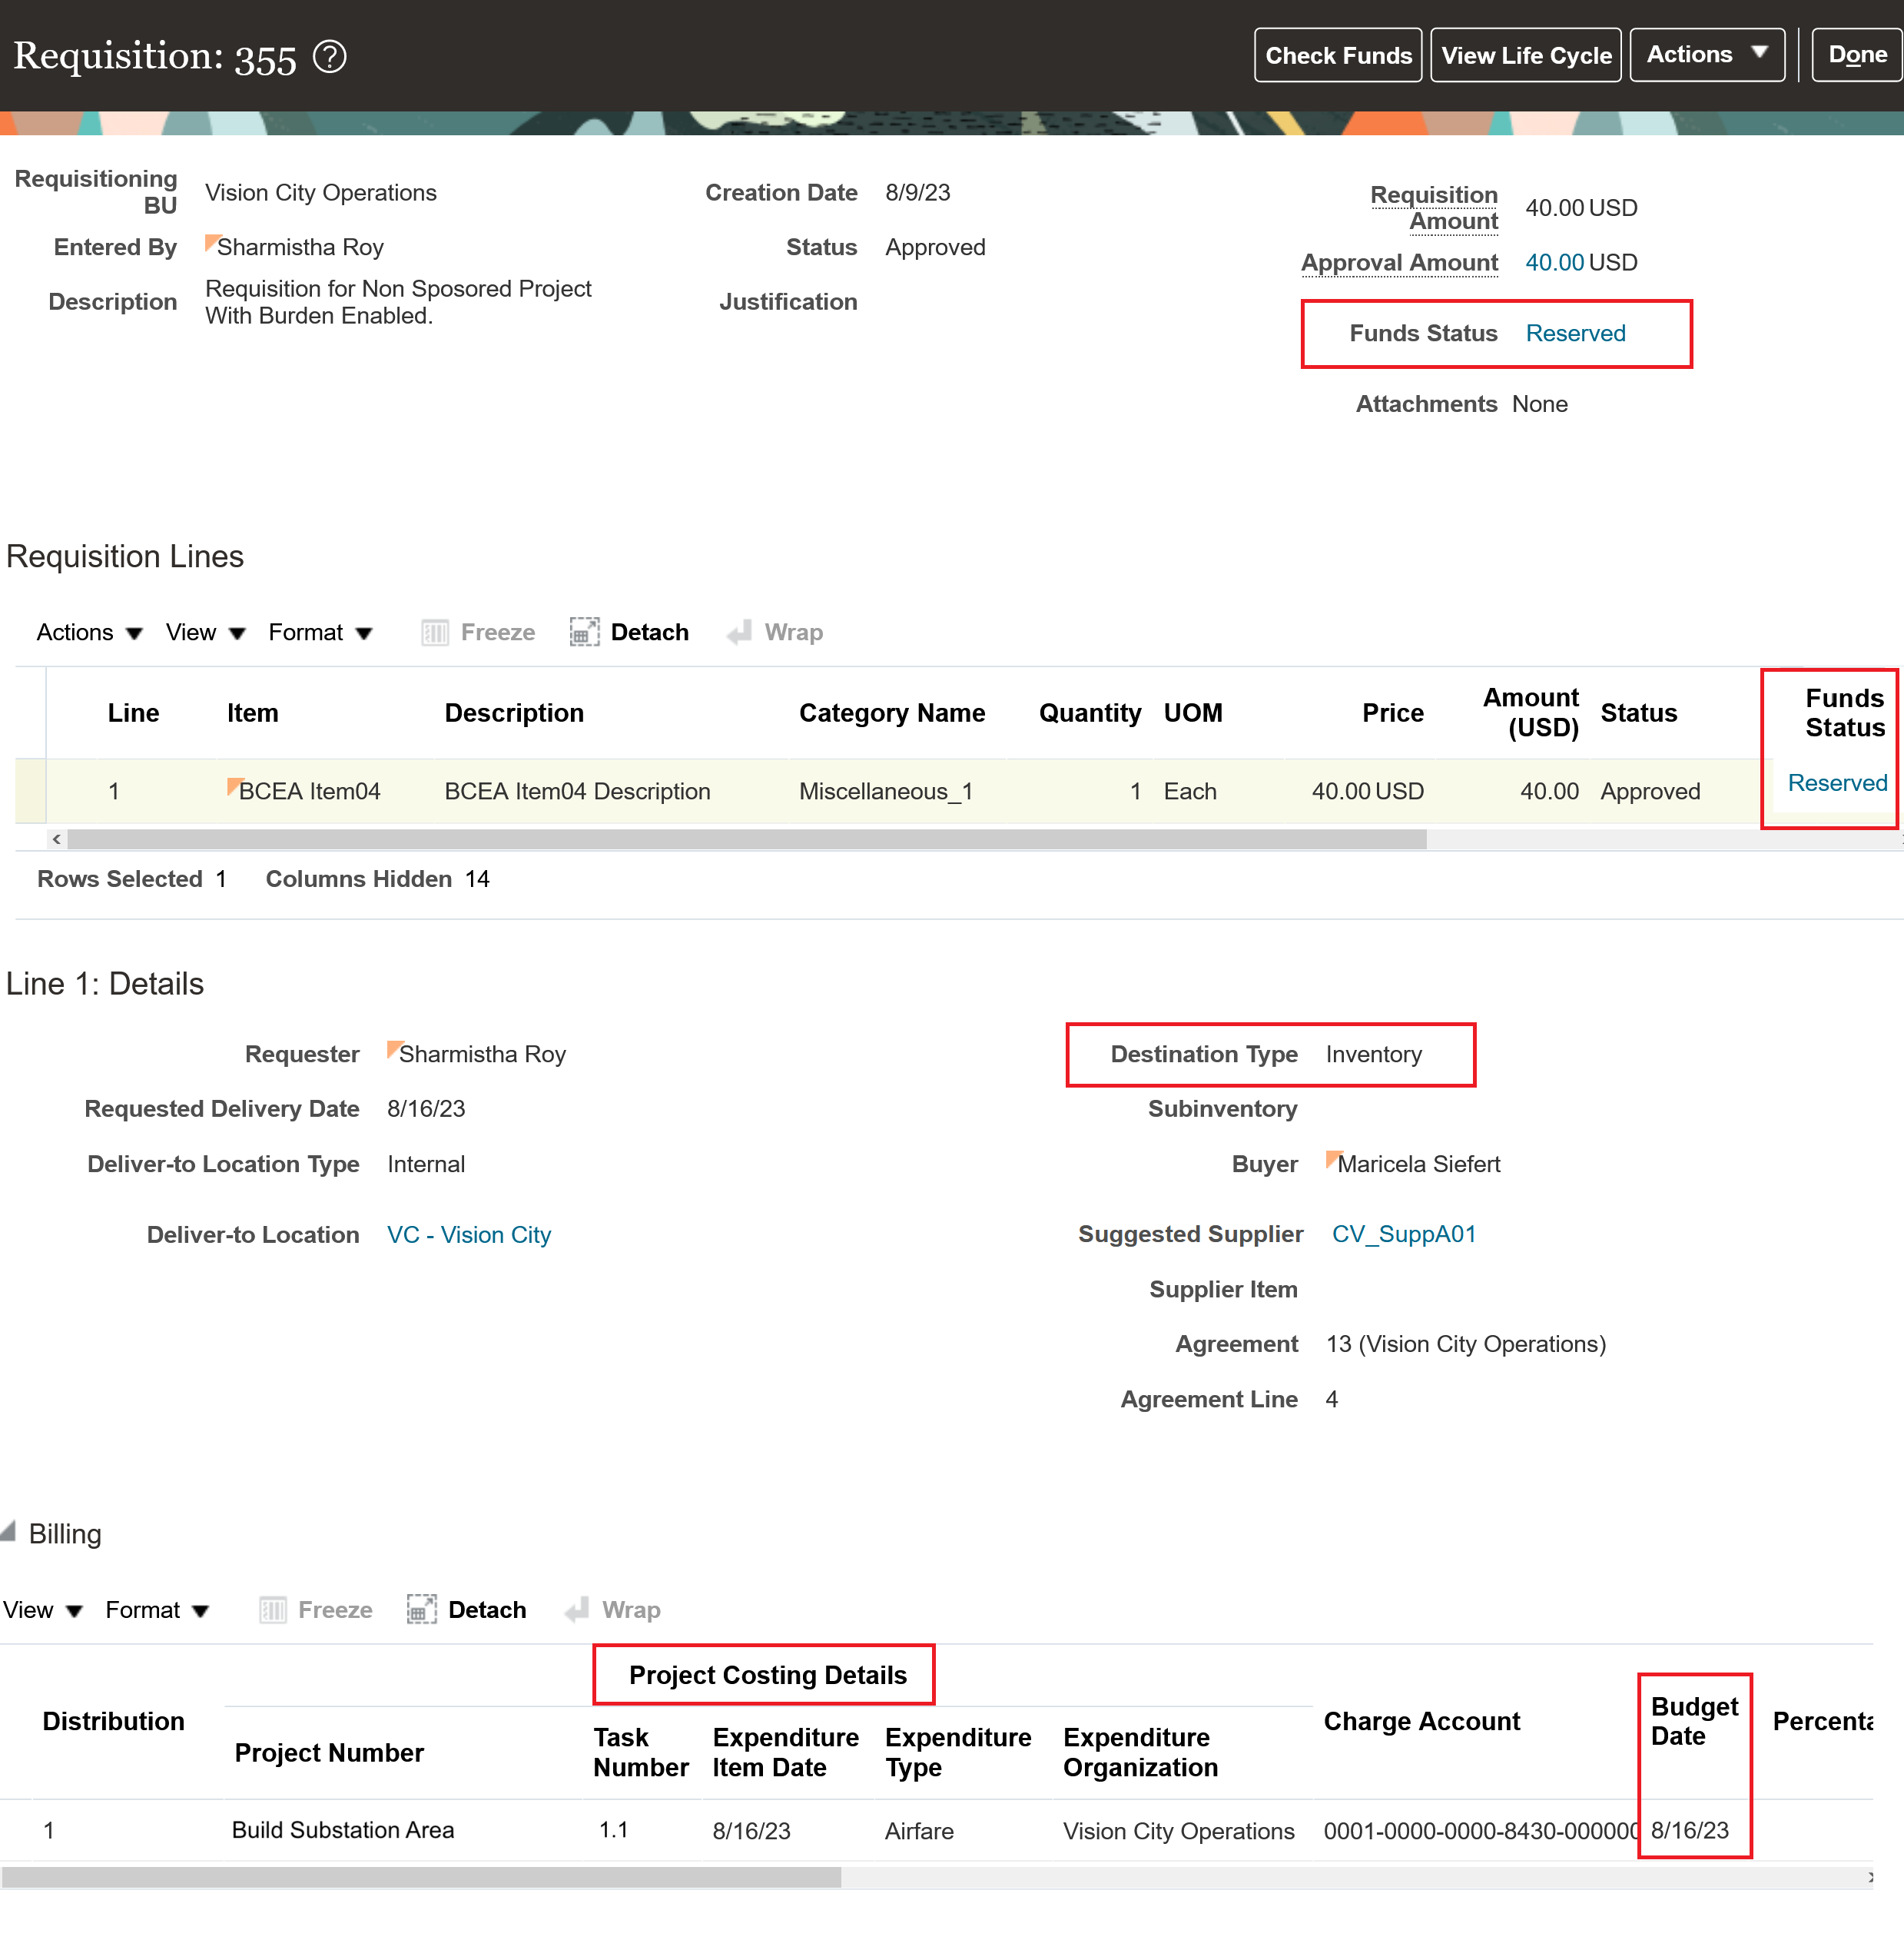Click Wrap icon in Requisition Lines toolbar
This screenshot has width=1904, height=1950.
coord(739,633)
